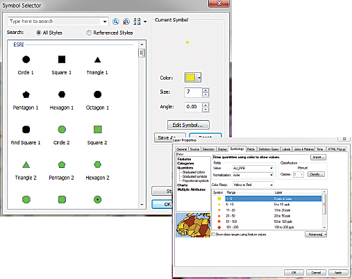Viewport: 352px width, 279px height.
Task: Select the Pentagon 2 symbol
Action: pyautogui.click(x=62, y=164)
